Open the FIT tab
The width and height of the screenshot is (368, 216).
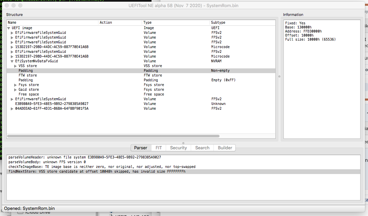159,148
